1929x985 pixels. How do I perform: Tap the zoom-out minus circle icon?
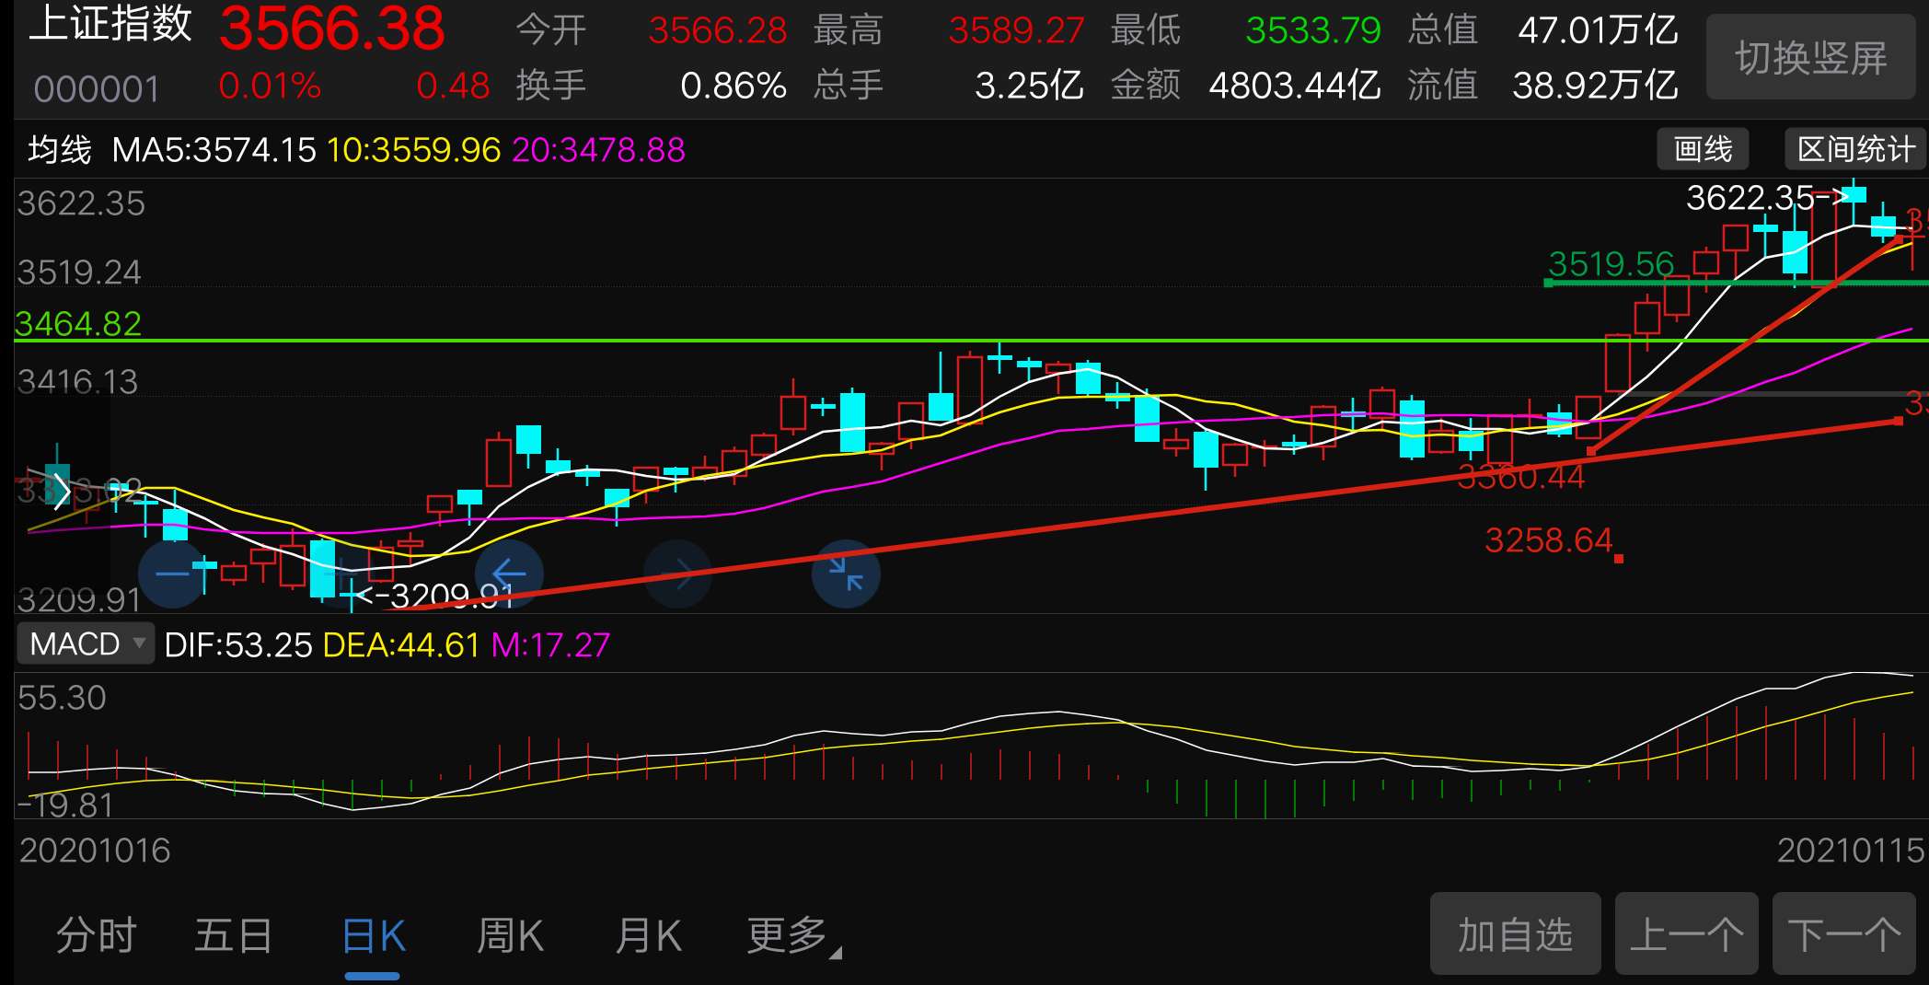(x=172, y=574)
